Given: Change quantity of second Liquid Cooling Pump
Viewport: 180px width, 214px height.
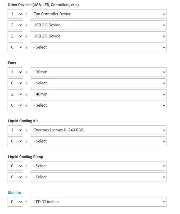Looking at the screenshot, I should 15,177.
